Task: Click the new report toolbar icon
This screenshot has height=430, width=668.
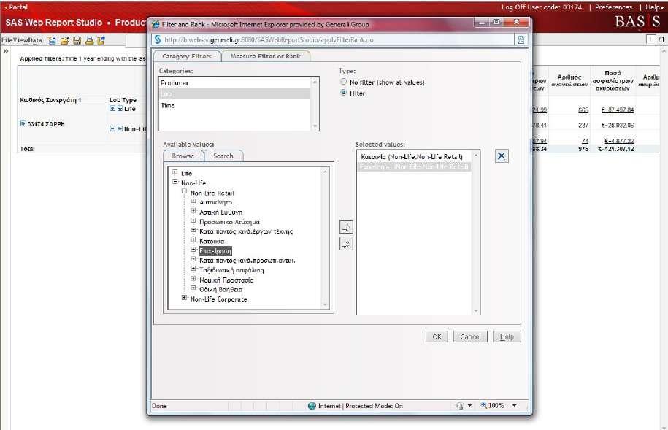Action: [x=52, y=40]
